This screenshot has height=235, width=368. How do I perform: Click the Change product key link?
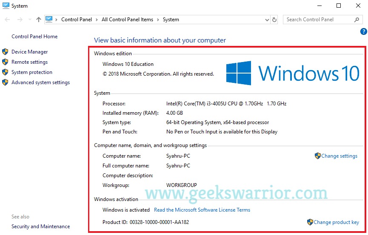(x=337, y=222)
